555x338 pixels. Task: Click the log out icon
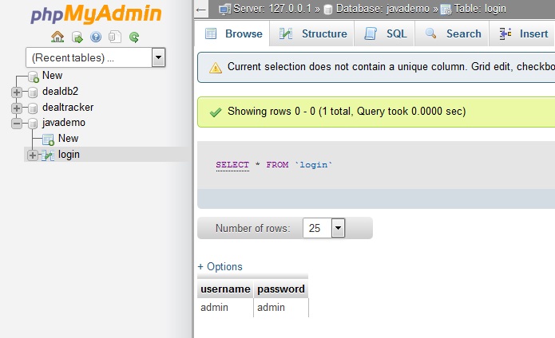coord(77,37)
